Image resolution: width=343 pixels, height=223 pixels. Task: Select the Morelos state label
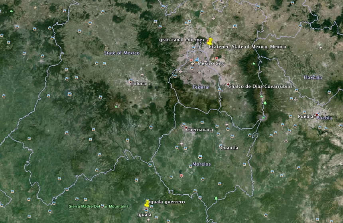tap(201, 164)
